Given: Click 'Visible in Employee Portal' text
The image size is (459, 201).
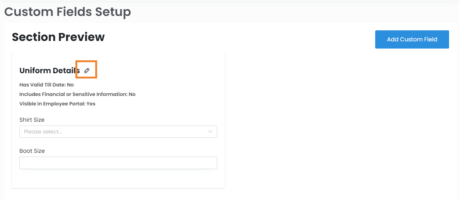Looking at the screenshot, I should coord(52,104).
